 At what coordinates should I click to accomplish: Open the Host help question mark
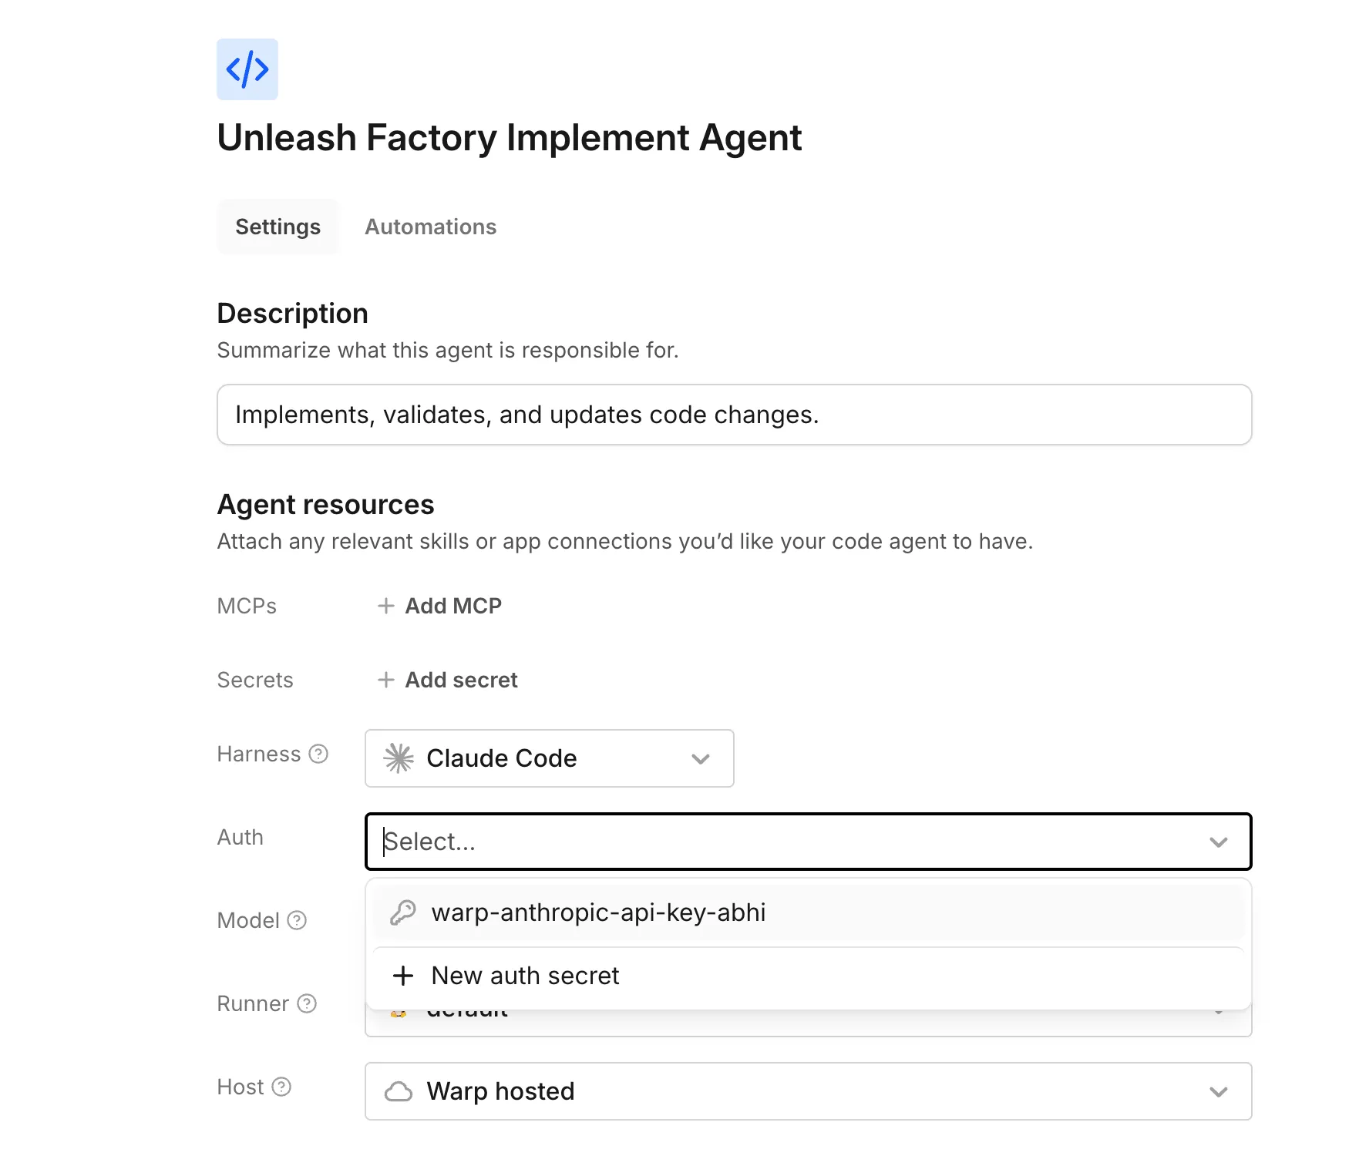coord(281,1087)
